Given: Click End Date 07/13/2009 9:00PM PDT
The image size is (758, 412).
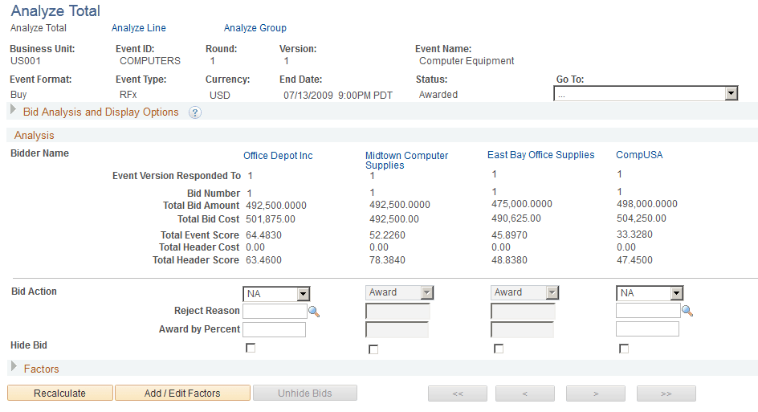Looking at the screenshot, I should pos(338,96).
